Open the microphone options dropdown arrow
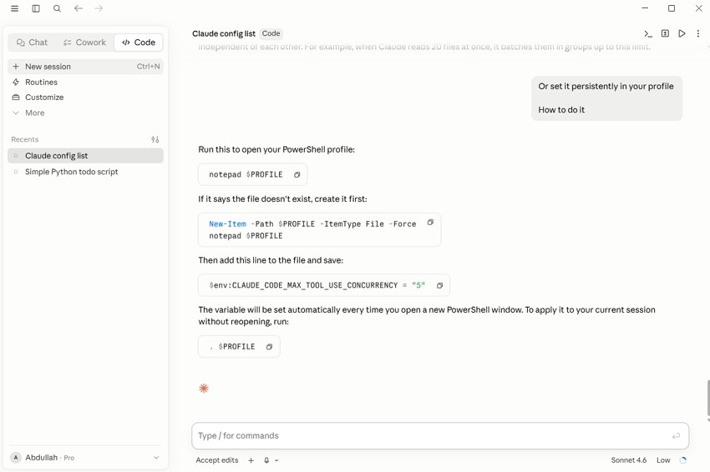The height and width of the screenshot is (472, 710). pyautogui.click(x=276, y=460)
